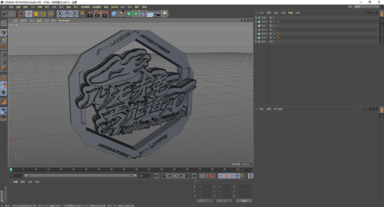Open the viewport ProRender menu
Viewport: 384px width, 207px height.
click(64, 21)
